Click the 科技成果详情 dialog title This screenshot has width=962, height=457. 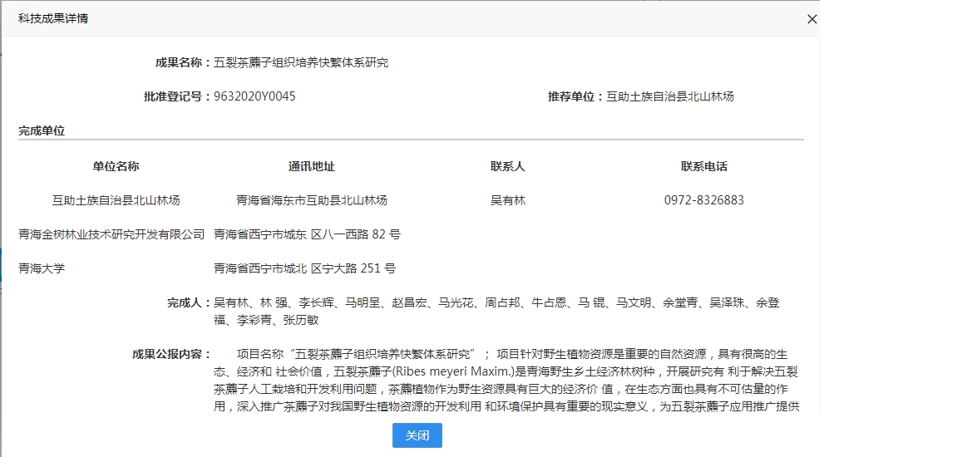[x=53, y=18]
